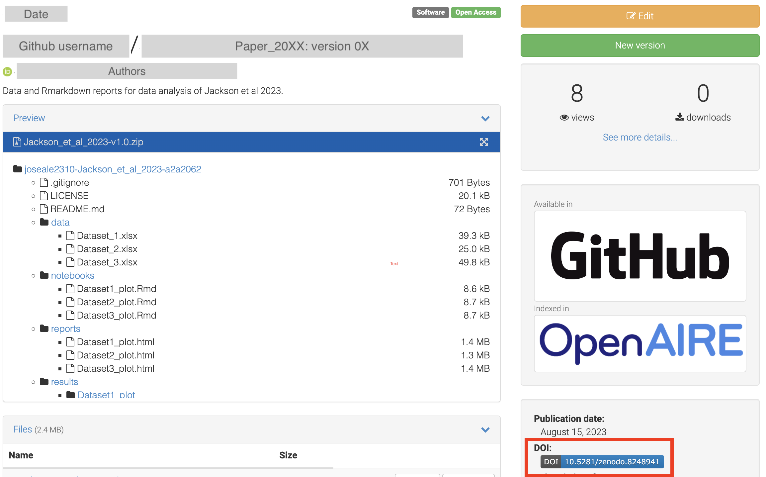Click the fullscreen expand icon in preview header

point(484,142)
